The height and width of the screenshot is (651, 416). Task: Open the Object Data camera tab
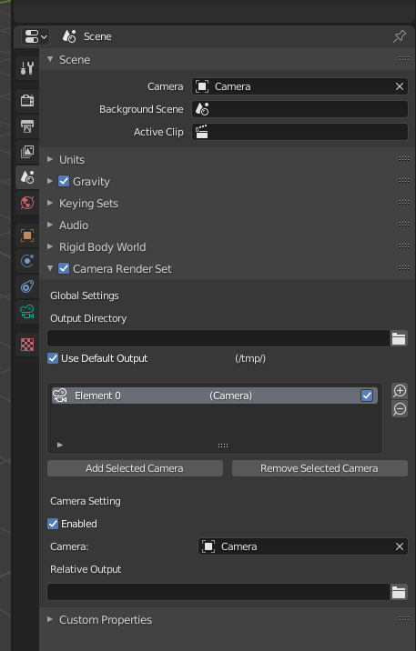pos(27,311)
